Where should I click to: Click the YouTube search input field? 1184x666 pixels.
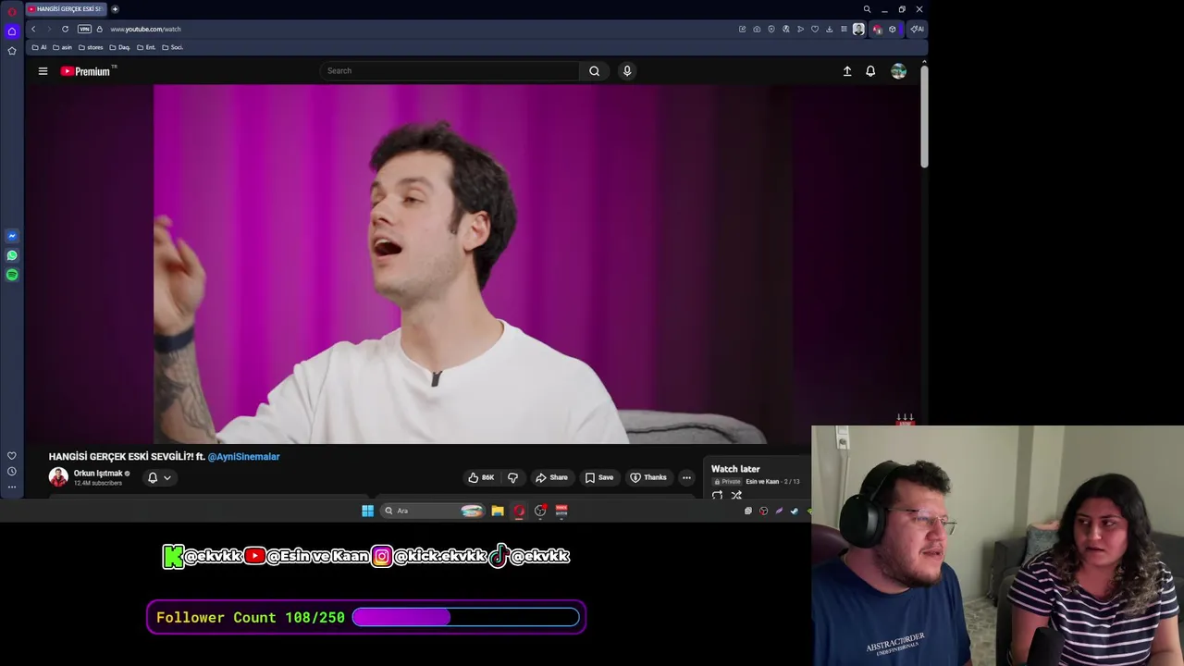click(450, 70)
